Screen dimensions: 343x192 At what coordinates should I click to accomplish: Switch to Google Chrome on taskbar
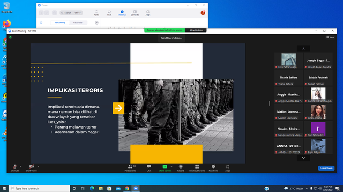coord(127,188)
